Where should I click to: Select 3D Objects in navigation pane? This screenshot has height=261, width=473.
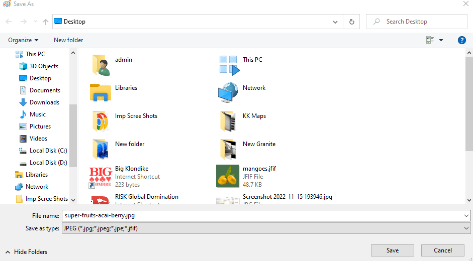(39, 66)
